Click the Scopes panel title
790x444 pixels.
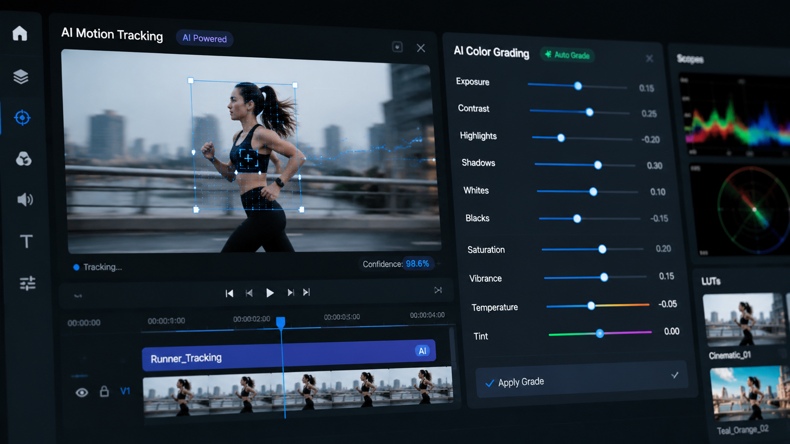pyautogui.click(x=690, y=59)
